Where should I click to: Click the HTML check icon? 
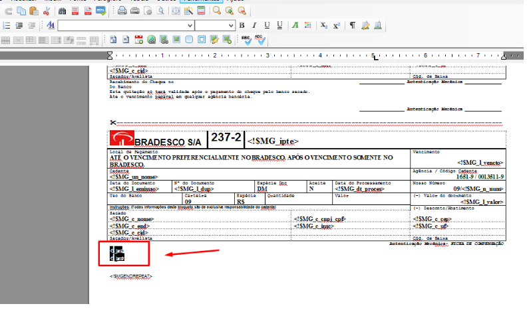(x=101, y=11)
